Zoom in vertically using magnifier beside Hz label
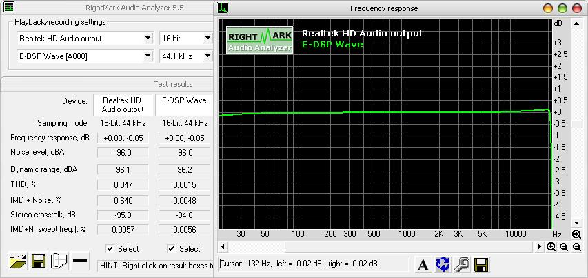 pos(576,235)
